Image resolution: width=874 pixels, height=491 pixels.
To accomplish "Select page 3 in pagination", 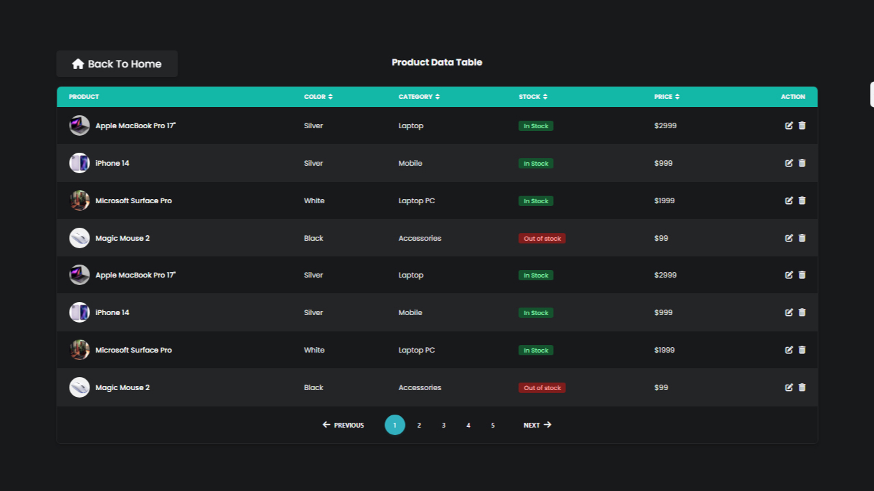I will [444, 426].
